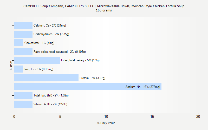Click the Protein bar
This screenshot has height=130, width=208.
pyautogui.click(x=46, y=78)
